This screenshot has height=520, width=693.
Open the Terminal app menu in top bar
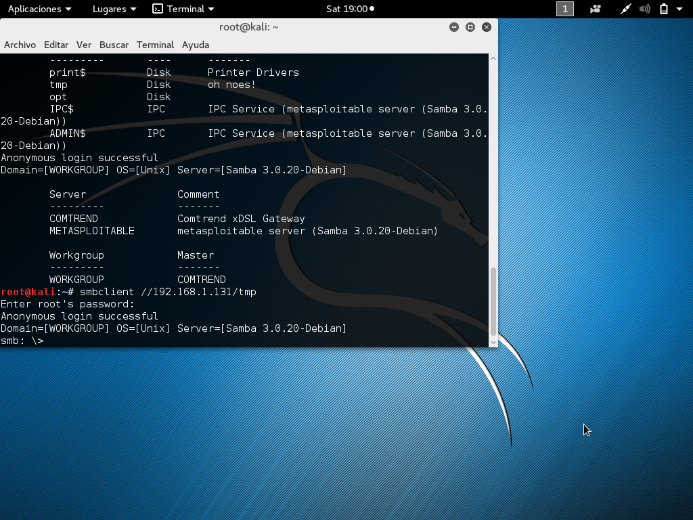[183, 9]
